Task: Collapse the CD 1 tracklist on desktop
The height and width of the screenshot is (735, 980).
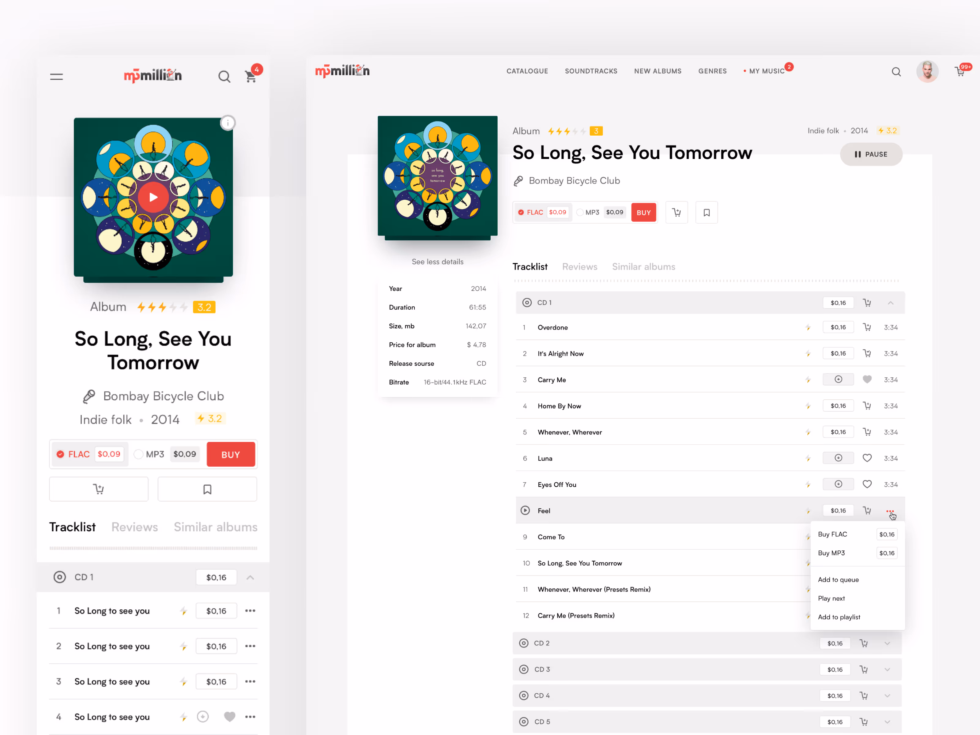Action: click(x=891, y=303)
